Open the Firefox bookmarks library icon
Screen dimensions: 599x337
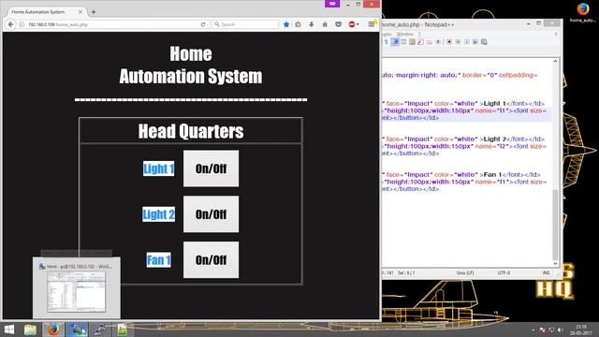click(x=298, y=24)
